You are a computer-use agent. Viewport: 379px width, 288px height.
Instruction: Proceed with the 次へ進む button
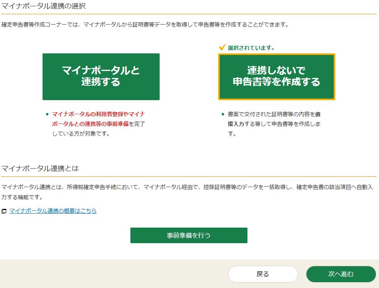pyautogui.click(x=341, y=274)
